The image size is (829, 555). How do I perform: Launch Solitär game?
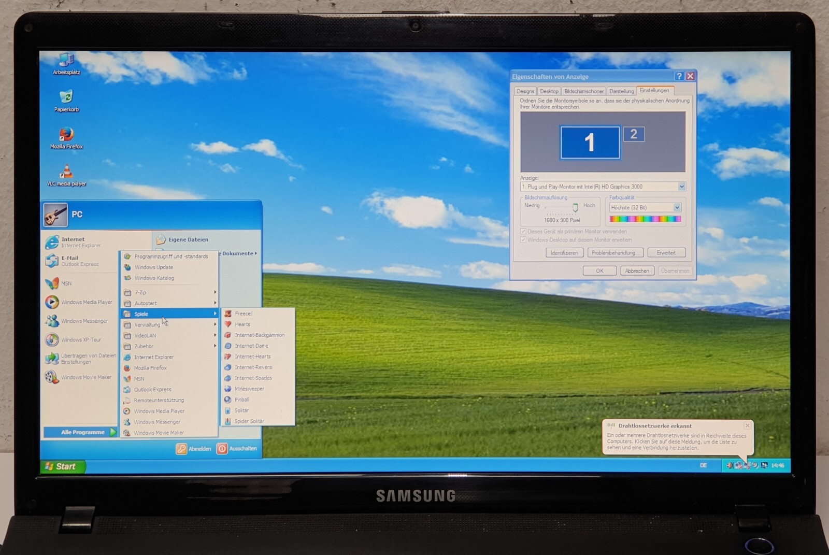coord(258,410)
